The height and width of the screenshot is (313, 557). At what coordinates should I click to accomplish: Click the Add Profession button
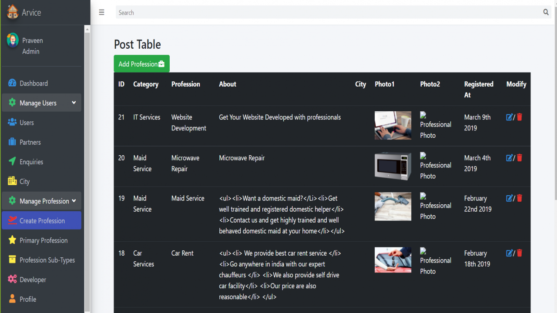point(141,63)
